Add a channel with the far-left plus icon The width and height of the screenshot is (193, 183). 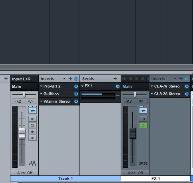[x=6, y=79]
